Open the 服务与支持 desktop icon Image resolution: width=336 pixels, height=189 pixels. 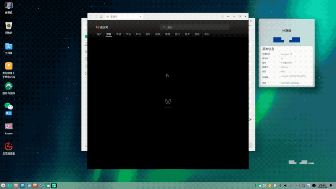[8, 87]
